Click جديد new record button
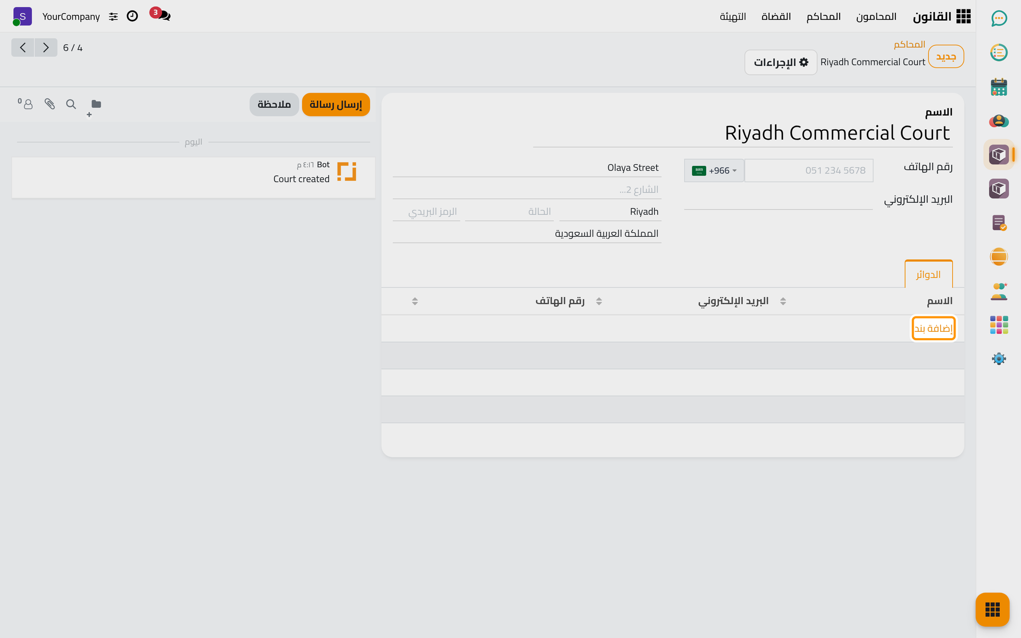 click(946, 56)
